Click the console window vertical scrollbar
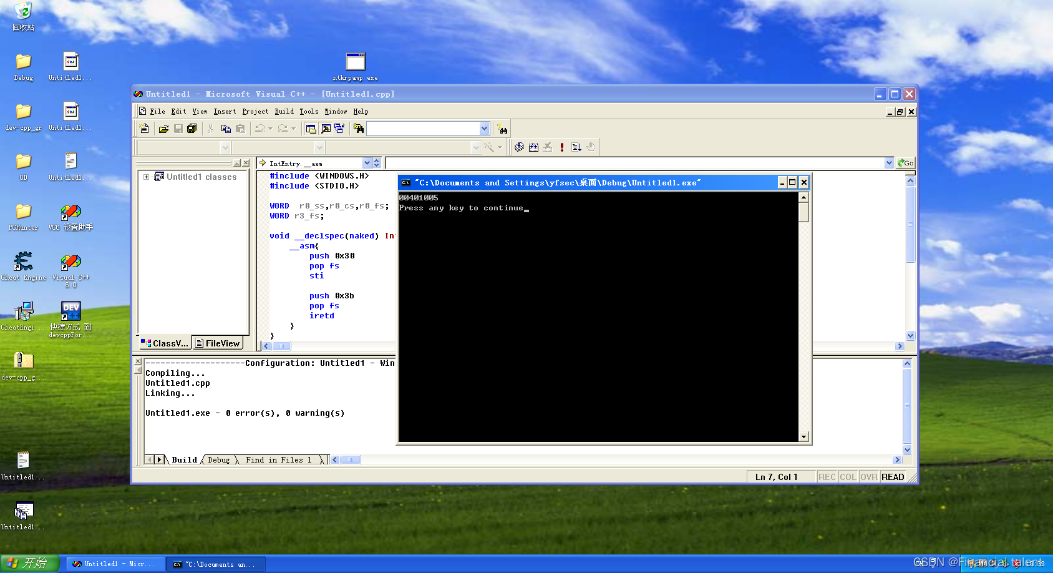The width and height of the screenshot is (1053, 573). click(x=803, y=317)
